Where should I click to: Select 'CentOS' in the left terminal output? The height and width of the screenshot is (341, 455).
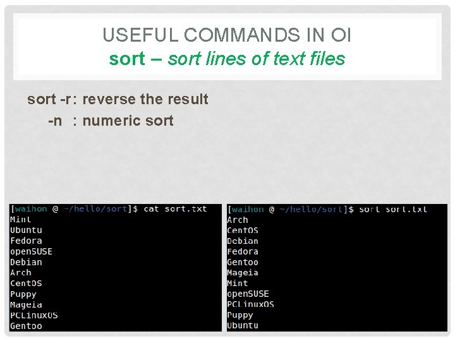26,284
